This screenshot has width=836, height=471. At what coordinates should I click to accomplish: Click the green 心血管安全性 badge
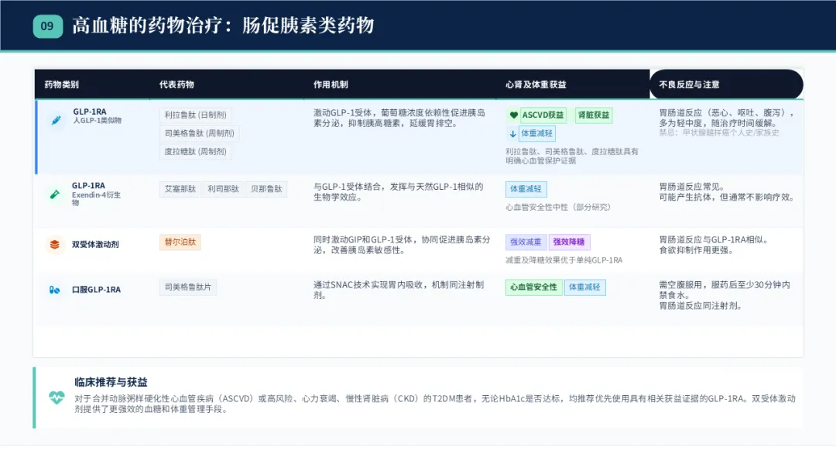coord(533,287)
